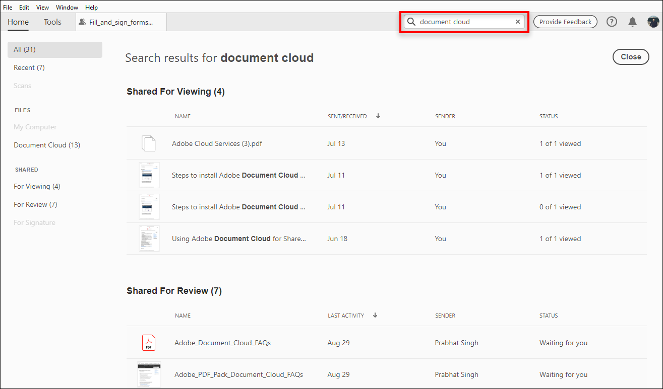663x389 pixels.
Task: Select For Viewing (4) in sidebar
Action: 37,186
